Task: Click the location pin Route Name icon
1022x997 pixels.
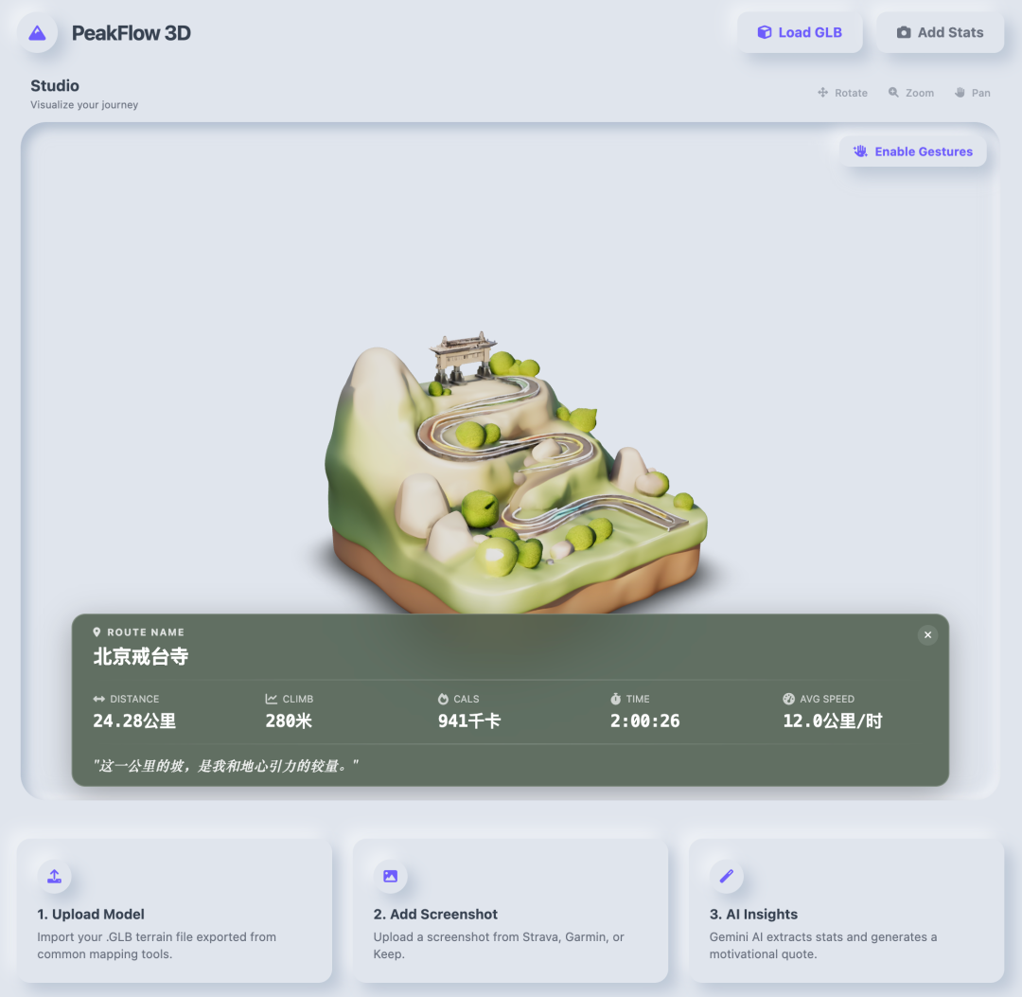Action: 97,632
